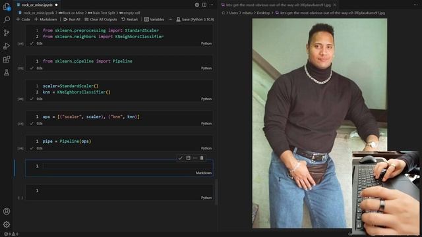Restart the notebook kernel
The image size is (422, 237).
pos(129,19)
